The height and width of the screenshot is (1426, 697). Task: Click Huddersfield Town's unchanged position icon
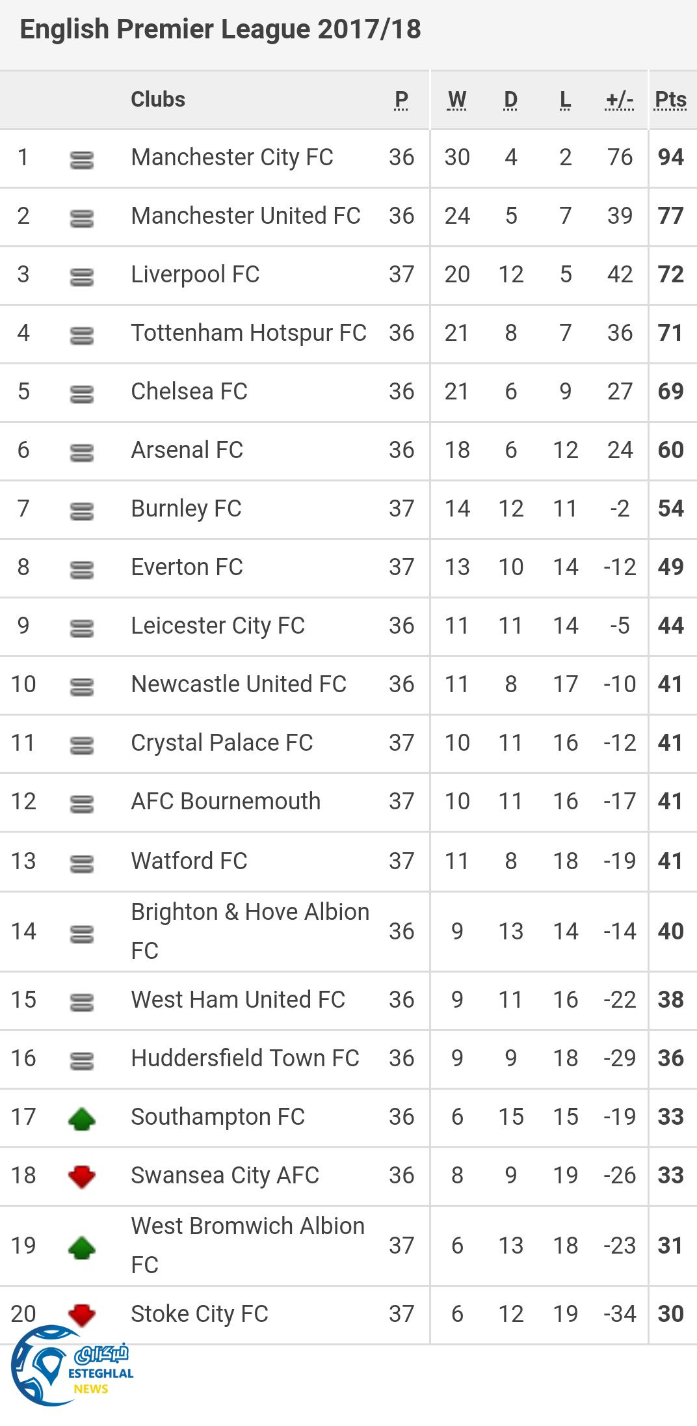point(82,1060)
